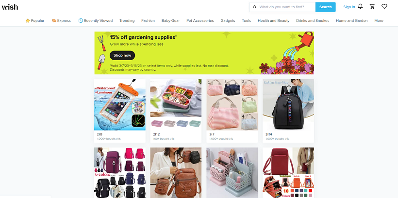Screen dimensions: 398x198
Task: Open the pink bento lunch box product
Action: coord(176,111)
